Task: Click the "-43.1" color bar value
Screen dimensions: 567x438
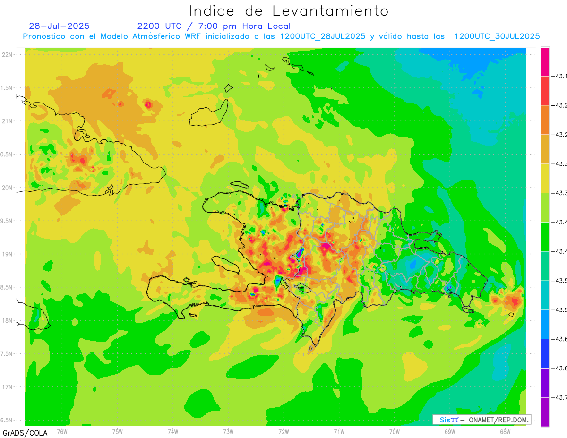Action: [559, 76]
